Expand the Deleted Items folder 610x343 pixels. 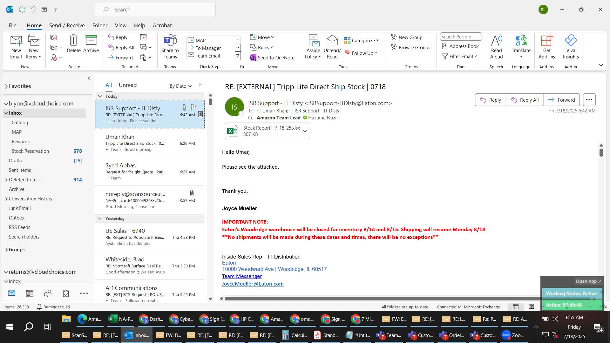coord(6,180)
